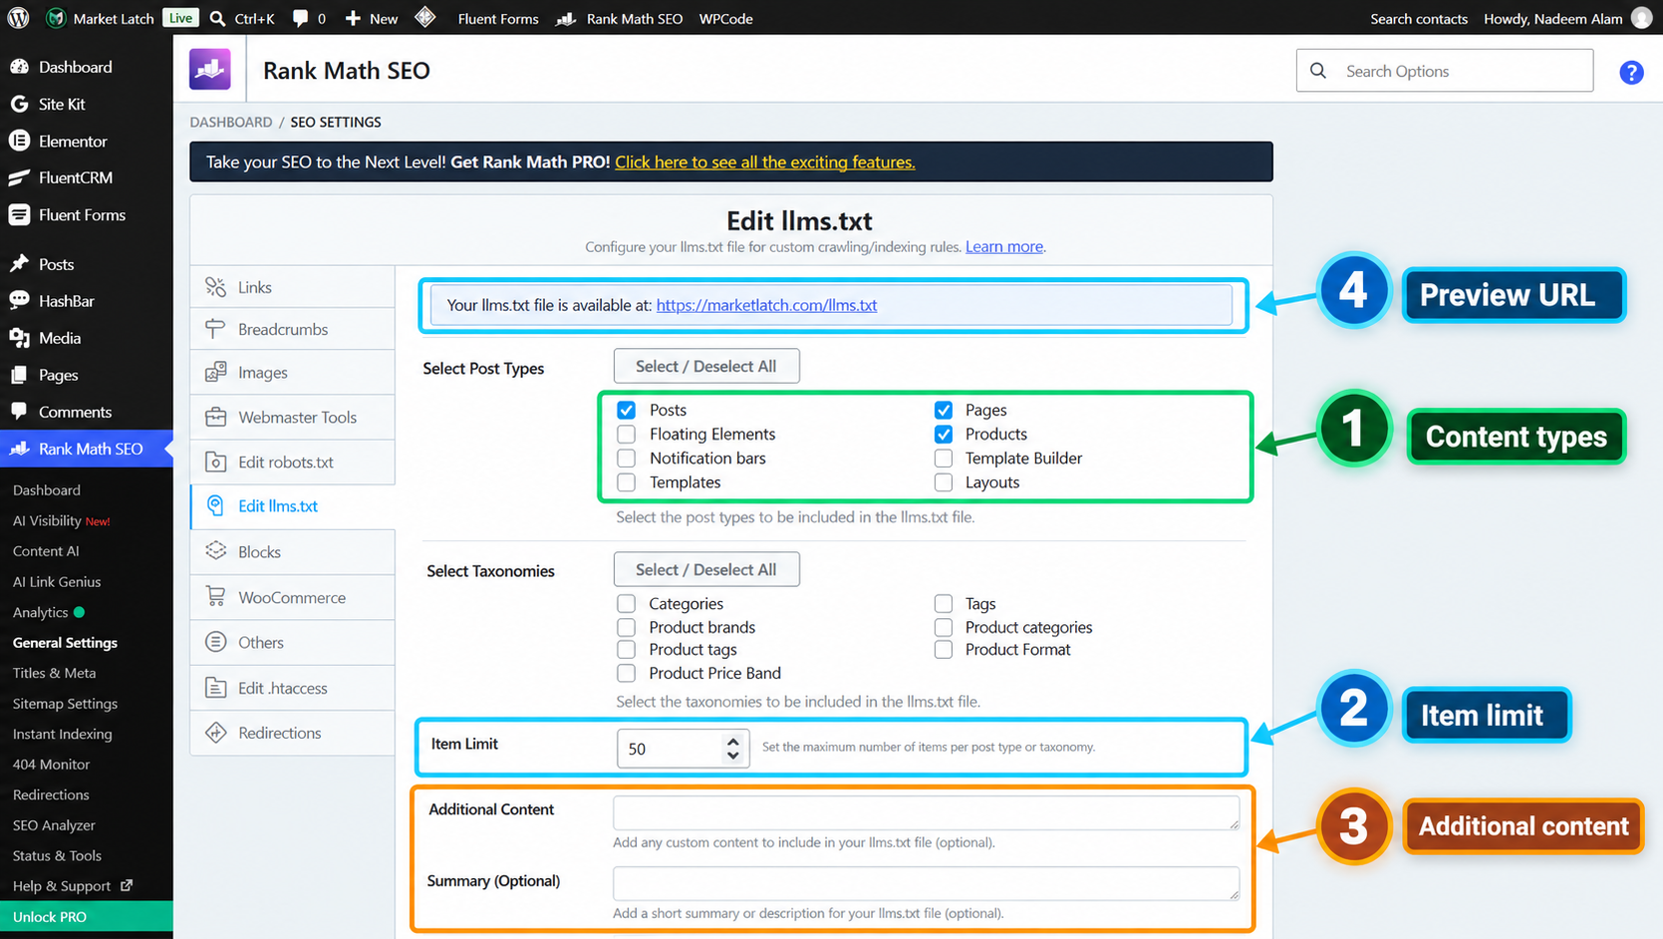Click into the Summary (Optional) text area
The image size is (1663, 939).
point(927,883)
